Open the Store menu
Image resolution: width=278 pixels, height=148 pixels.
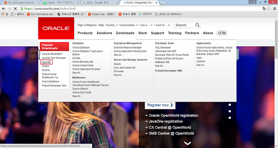coord(142,33)
